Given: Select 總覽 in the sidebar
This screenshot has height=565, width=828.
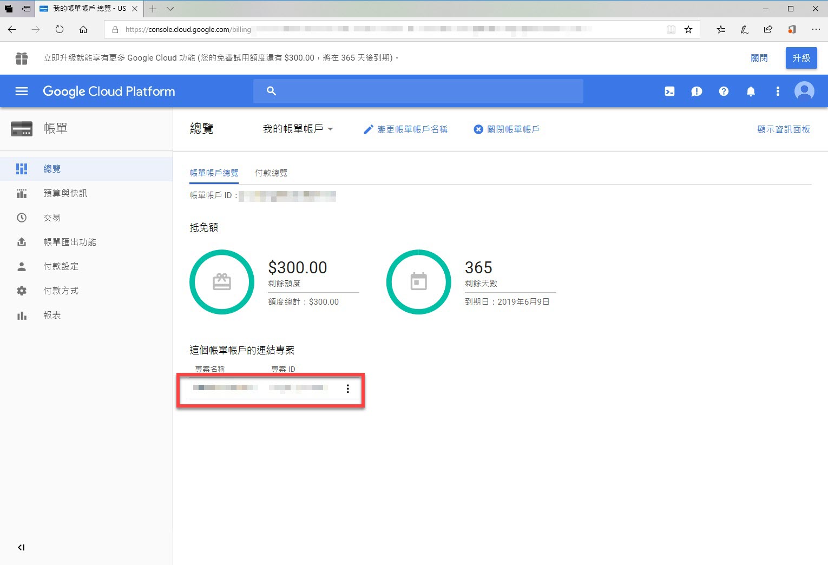Looking at the screenshot, I should [86, 169].
